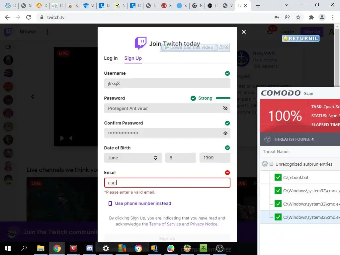Screen dimensions: 340x255
Task: Click Use phone number instead link
Action: pos(143,204)
